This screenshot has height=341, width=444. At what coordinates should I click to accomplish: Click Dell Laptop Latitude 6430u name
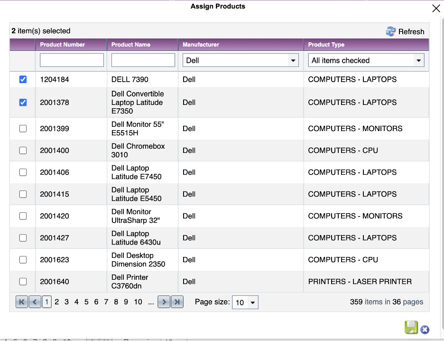click(136, 238)
